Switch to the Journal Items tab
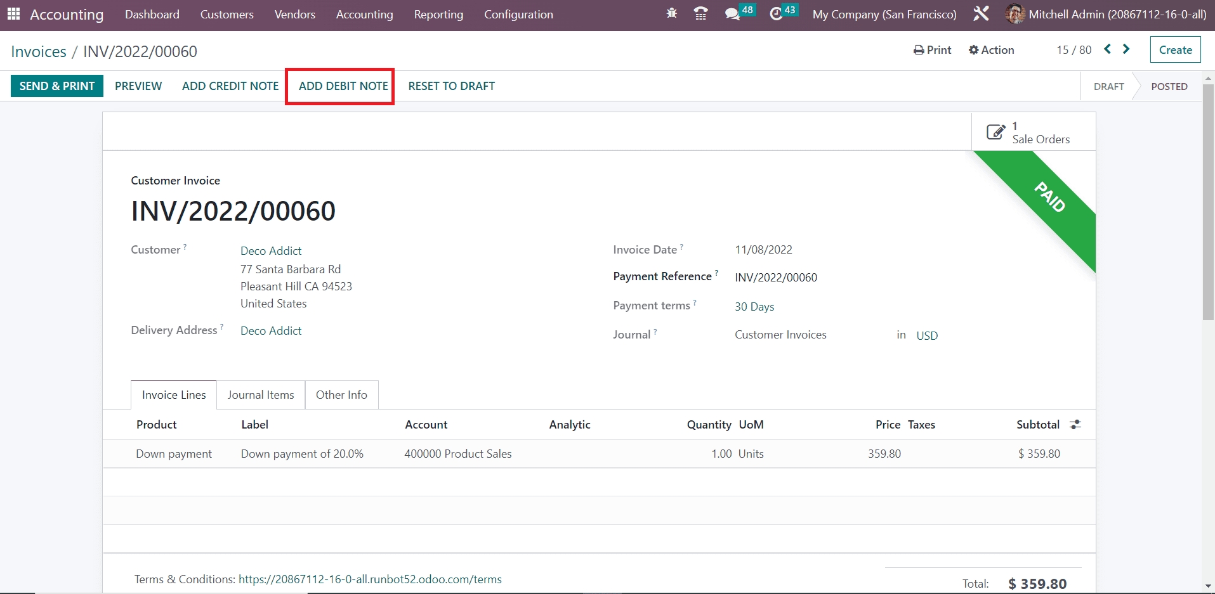 point(261,395)
